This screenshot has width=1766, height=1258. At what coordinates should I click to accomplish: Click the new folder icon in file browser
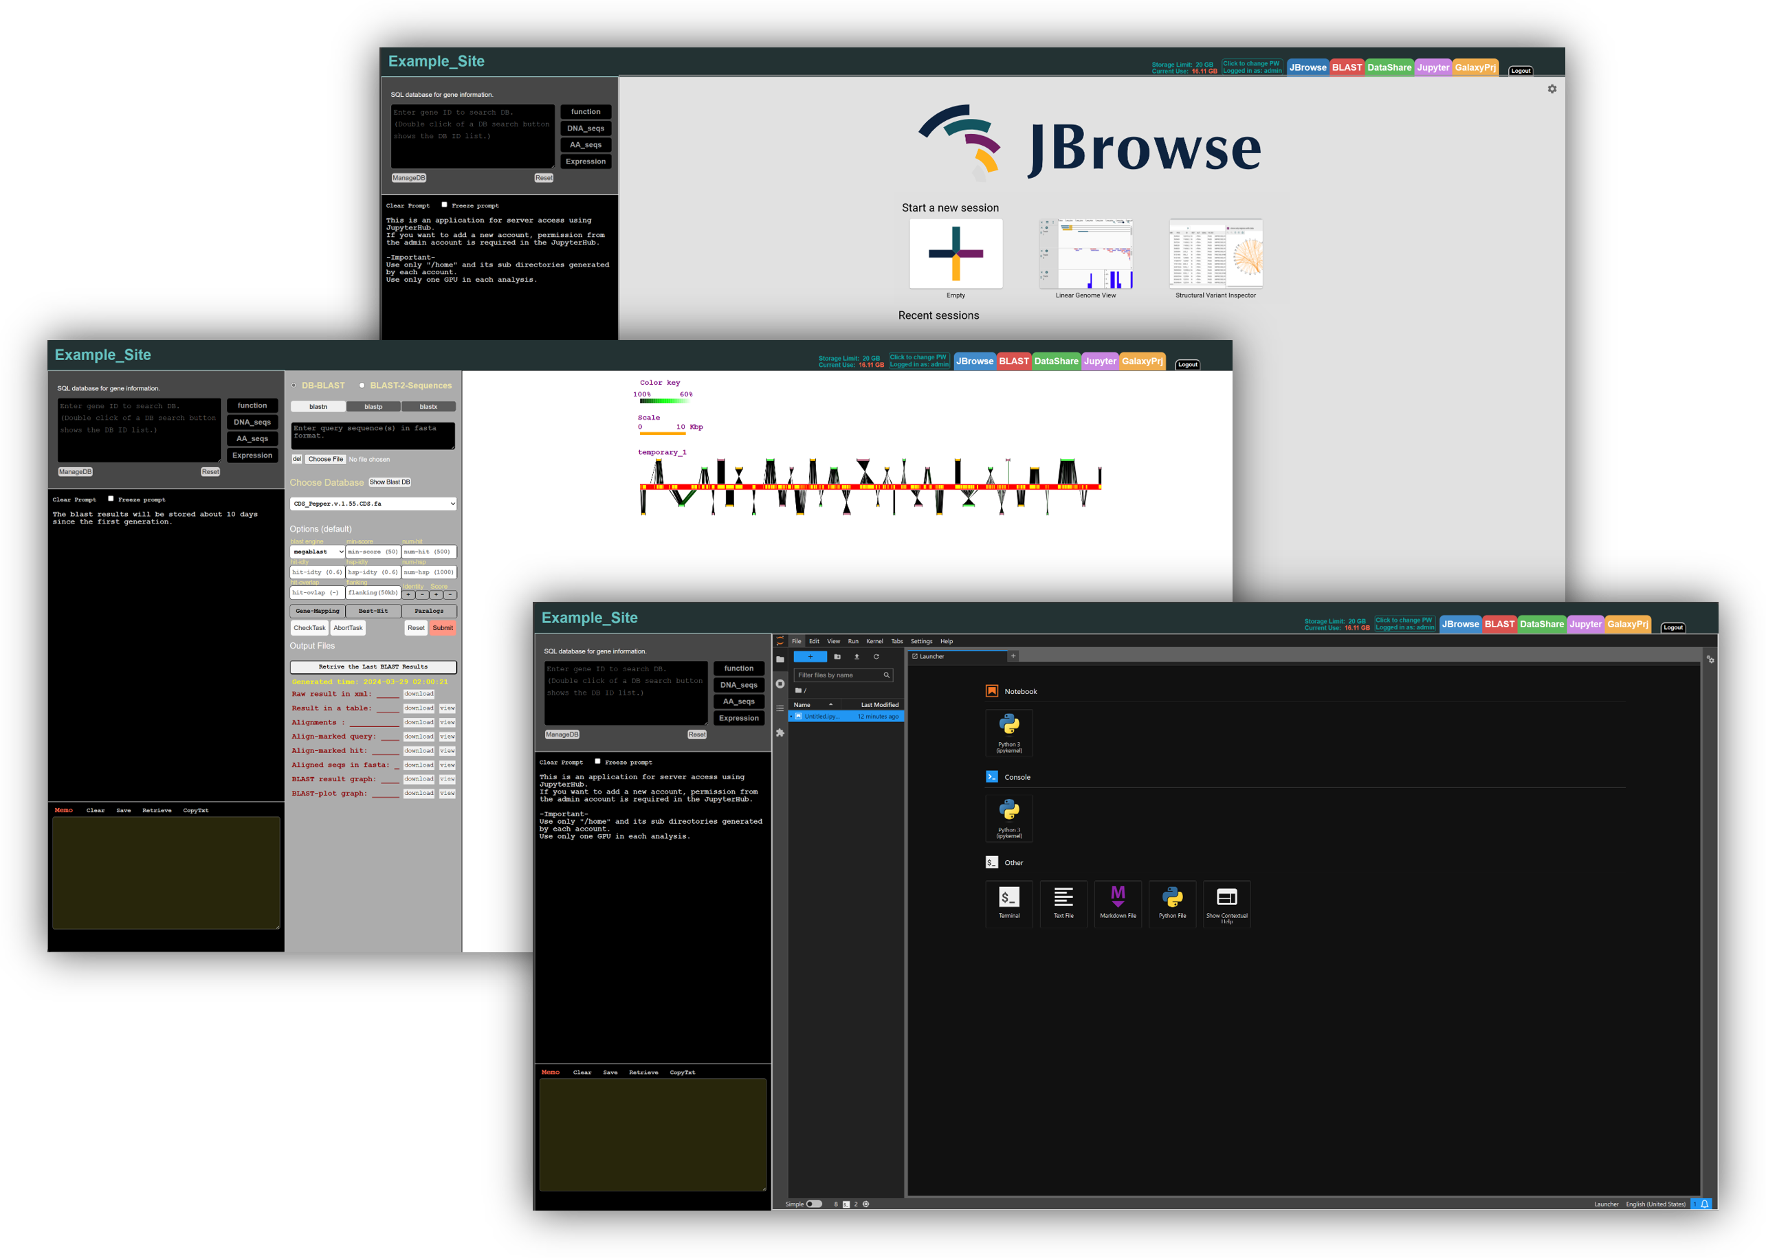point(837,656)
